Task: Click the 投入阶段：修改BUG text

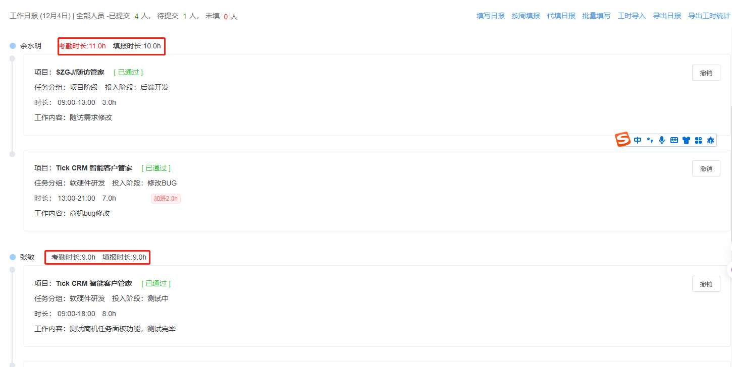Action: pyautogui.click(x=144, y=183)
